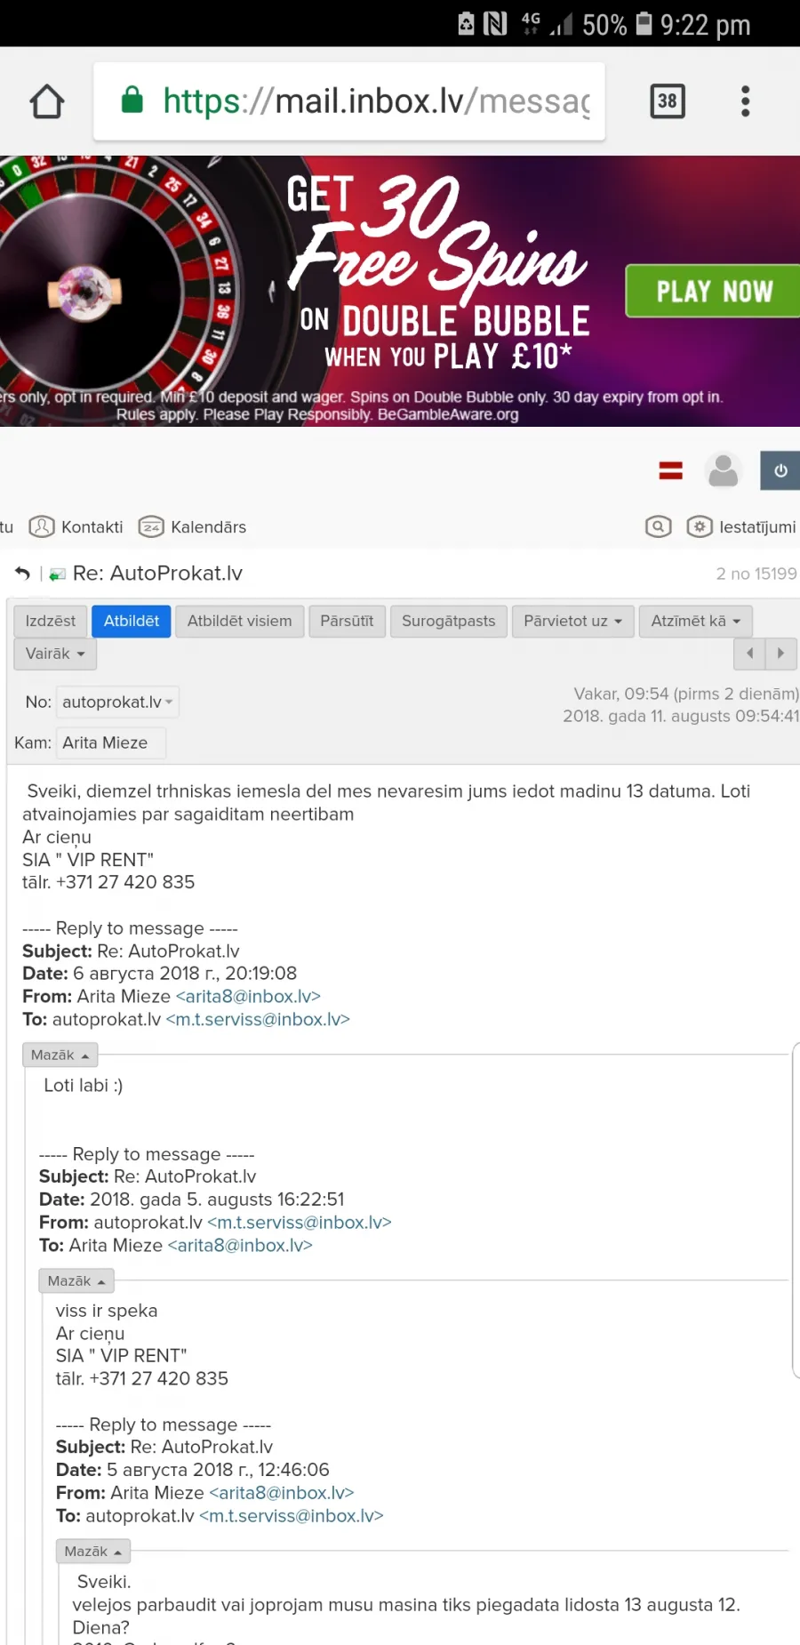Open the user profile avatar
Image resolution: width=800 pixels, height=1645 pixels.
point(724,470)
